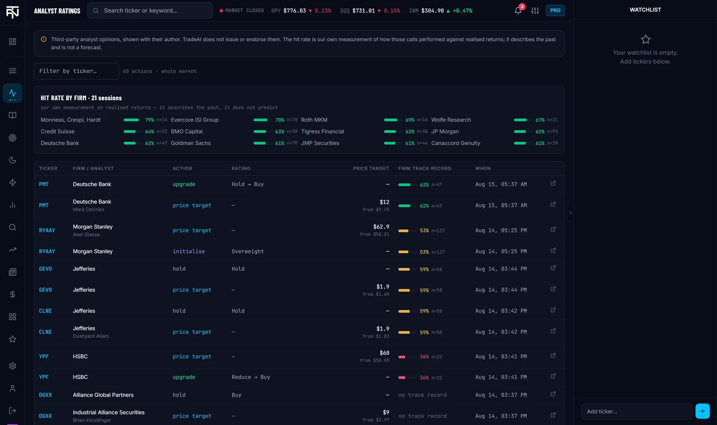
Task: Collapse the watchlist panel with the chevron
Action: (570, 212)
